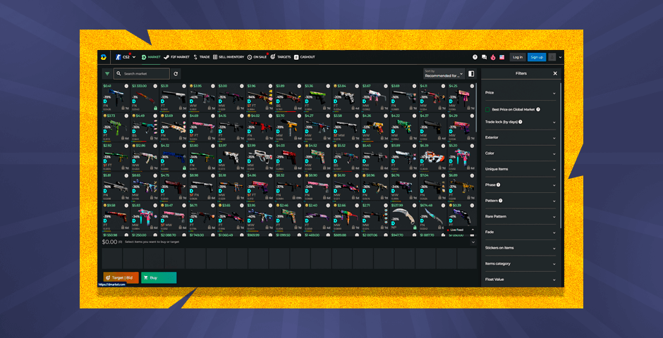
Task: Click the Target | Bid button
Action: 121,277
